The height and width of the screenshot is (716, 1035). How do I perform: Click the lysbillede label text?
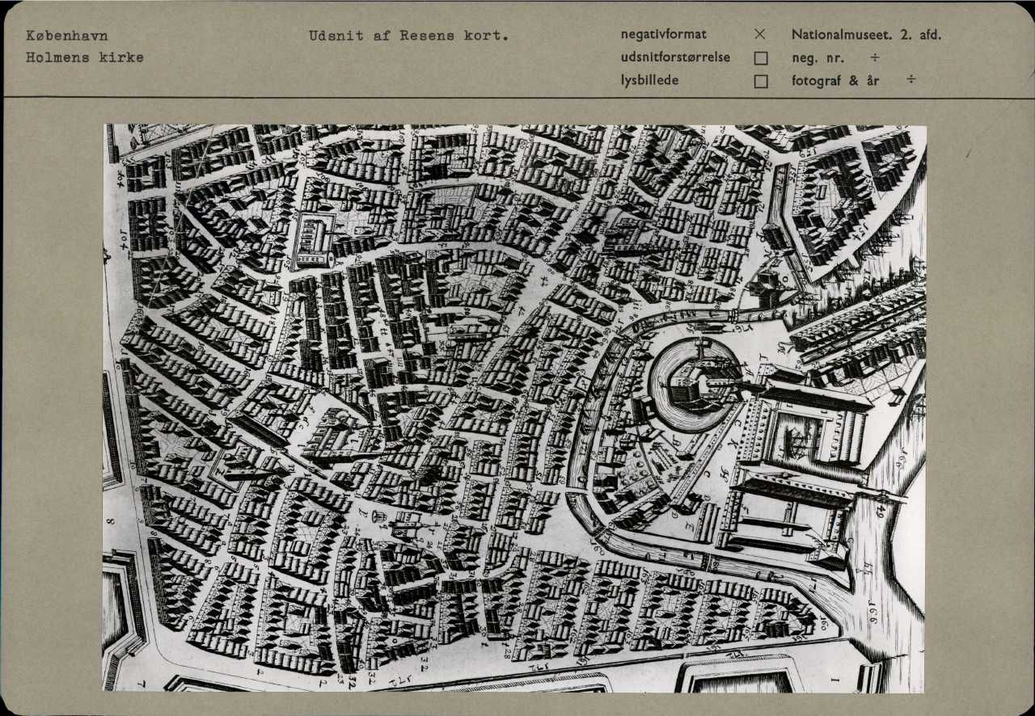649,81
